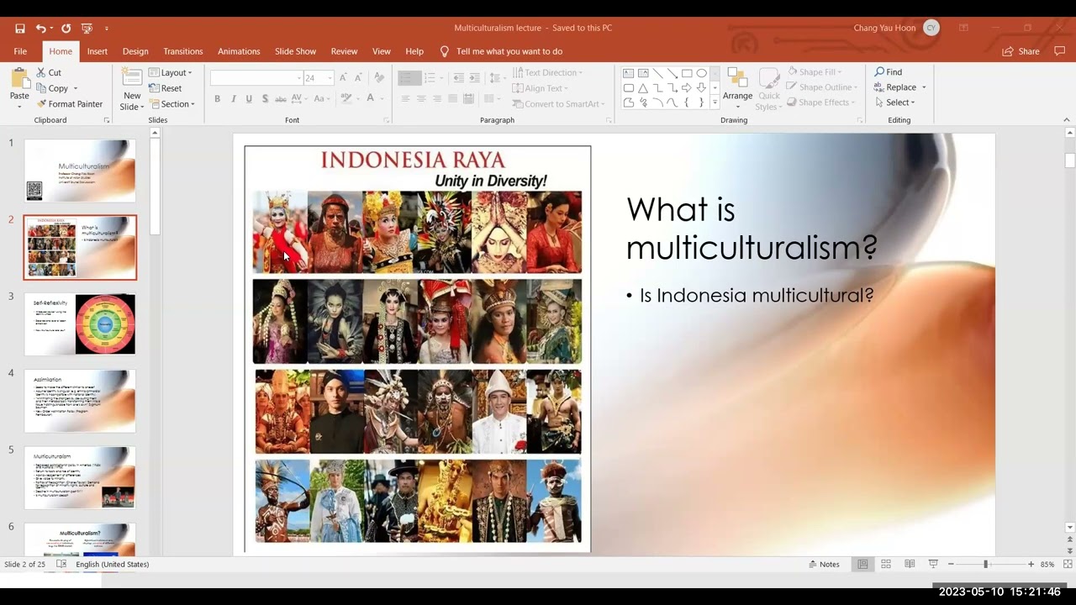Select slide 3 Self-Reflexivity thumbnail

80,324
